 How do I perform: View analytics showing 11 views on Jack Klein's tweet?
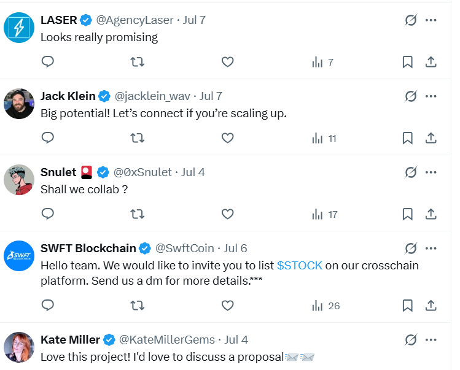324,139
